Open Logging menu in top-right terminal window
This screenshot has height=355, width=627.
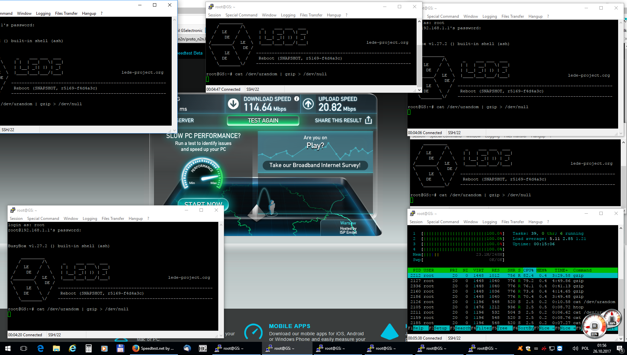tap(489, 16)
